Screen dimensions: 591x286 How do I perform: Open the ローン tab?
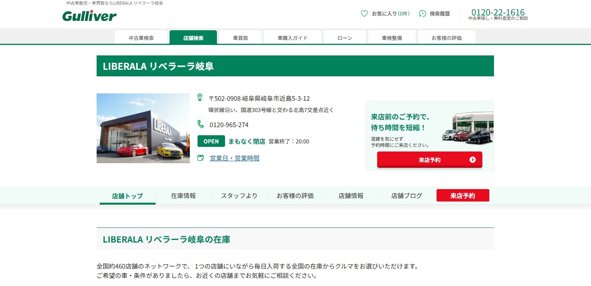point(345,38)
